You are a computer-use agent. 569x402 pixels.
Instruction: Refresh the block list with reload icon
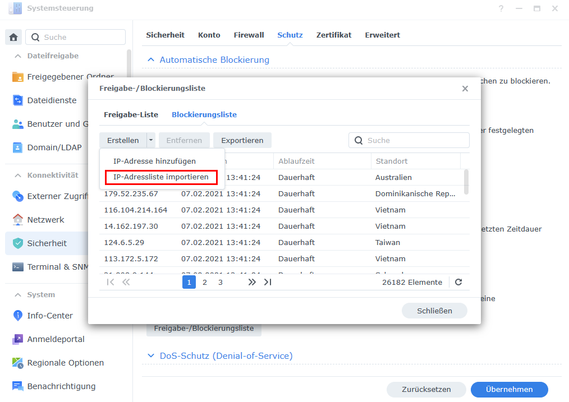[458, 283]
